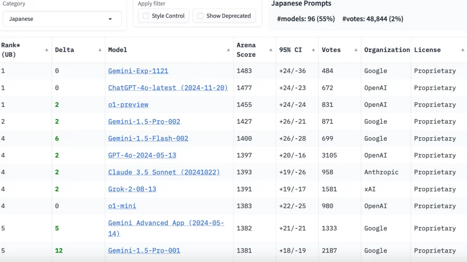The height and width of the screenshot is (262, 467).
Task: Click the Category dropdown caret arrow
Action: click(110, 19)
